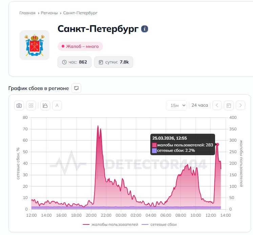This screenshot has width=253, height=235.
Task: Go to previous time period arrow
Action: (217, 105)
